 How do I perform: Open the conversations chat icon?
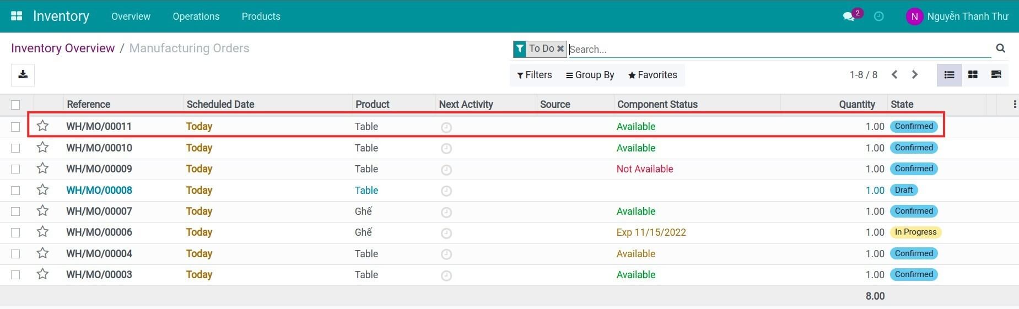pos(849,17)
